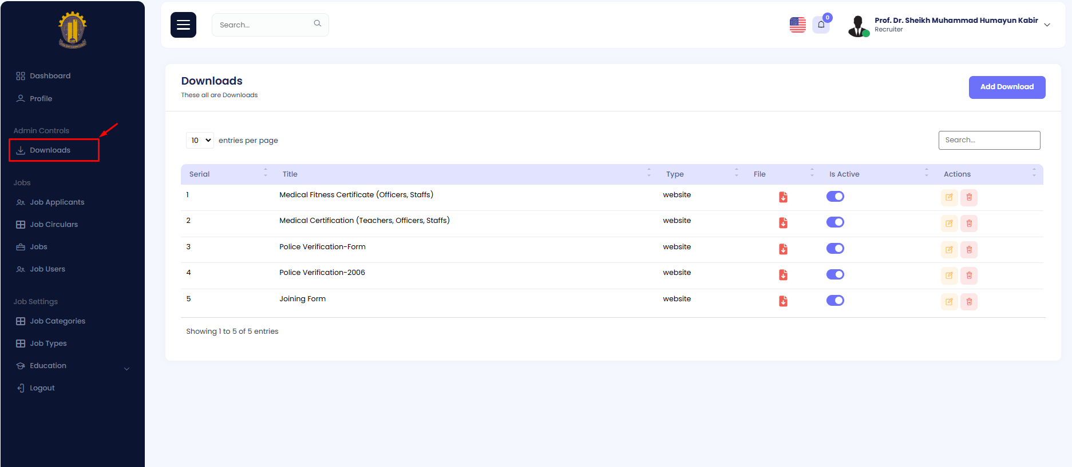1072x467 pixels.
Task: Click the US flag language icon
Action: point(797,25)
